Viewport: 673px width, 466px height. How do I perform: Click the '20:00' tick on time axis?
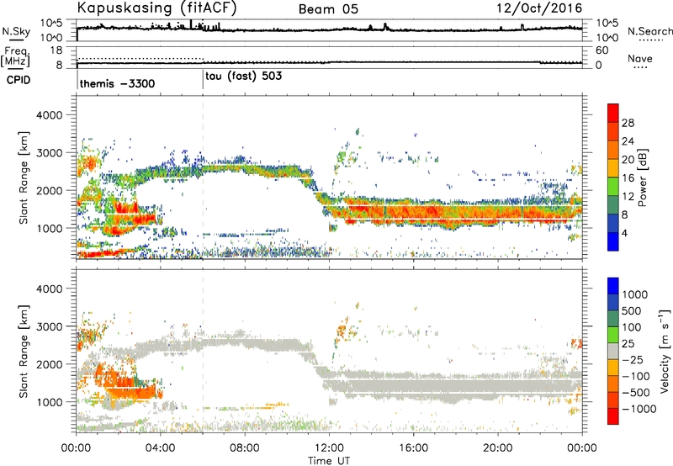click(x=497, y=448)
